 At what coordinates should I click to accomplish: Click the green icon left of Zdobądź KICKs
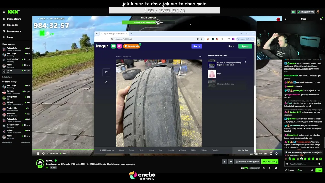click(x=293, y=12)
